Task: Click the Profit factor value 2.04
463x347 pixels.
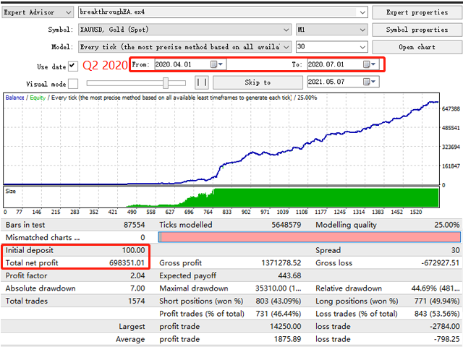Action: click(137, 275)
